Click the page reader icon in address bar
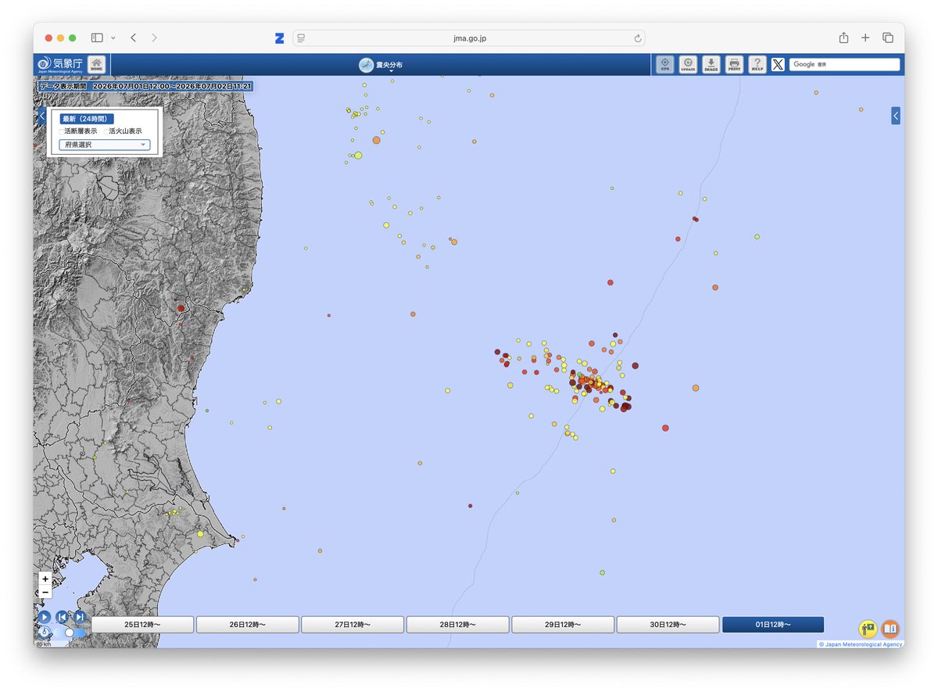Viewport: 938px width, 692px height. pyautogui.click(x=301, y=38)
